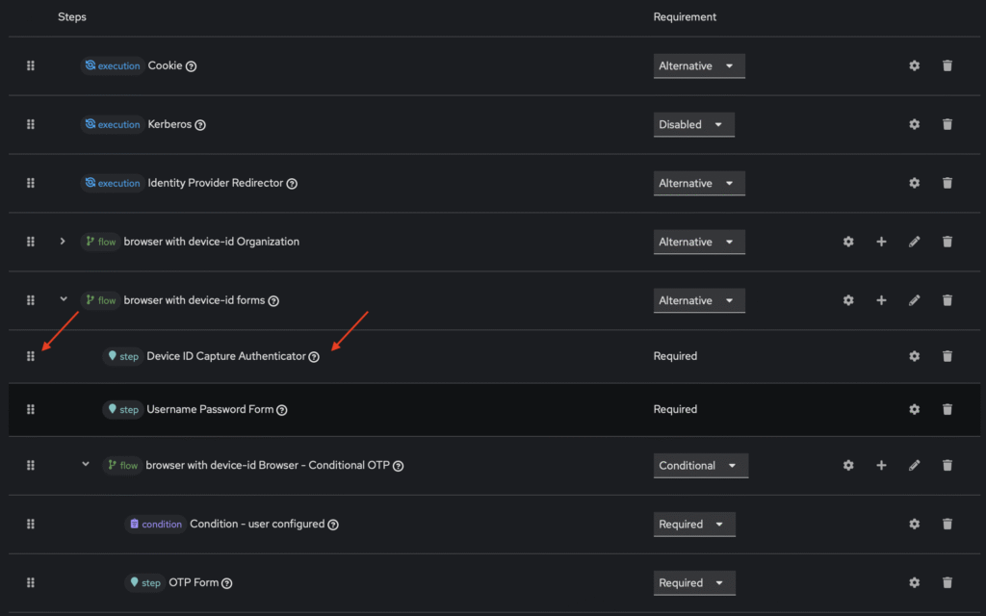The image size is (986, 616).
Task: Collapse browser with device-id forms flow
Action: 64,299
